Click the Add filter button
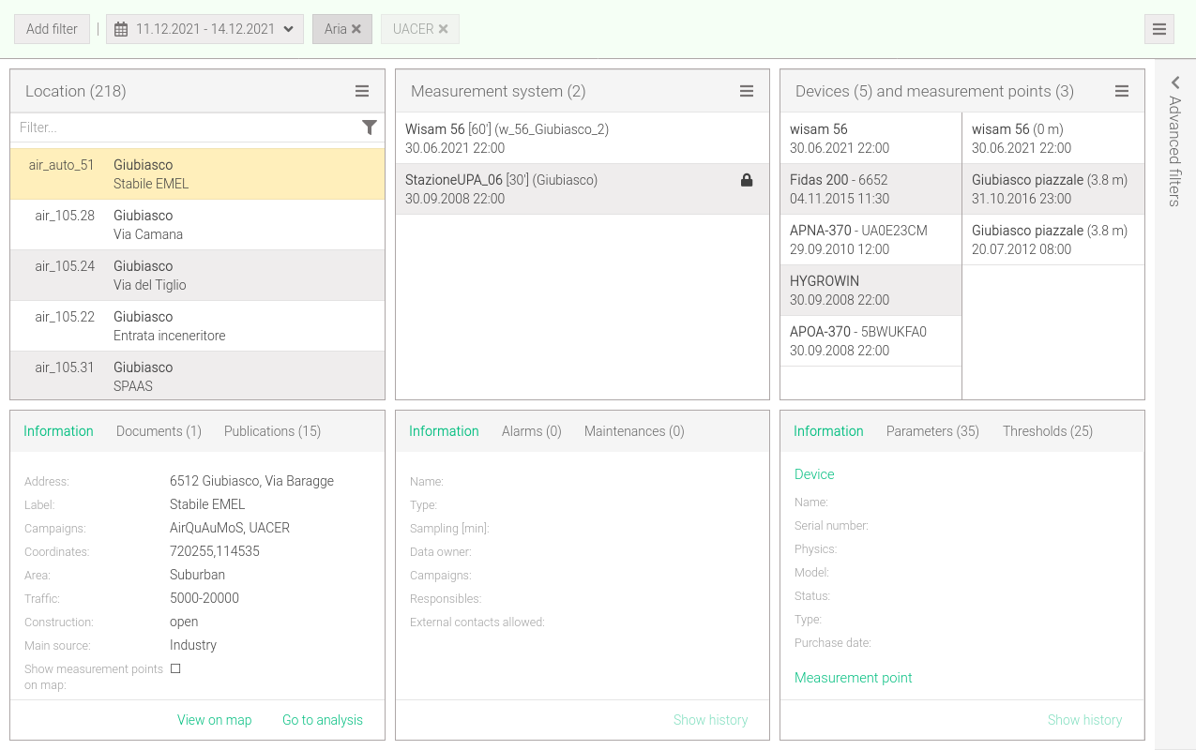Image resolution: width=1196 pixels, height=750 pixels. tap(52, 29)
